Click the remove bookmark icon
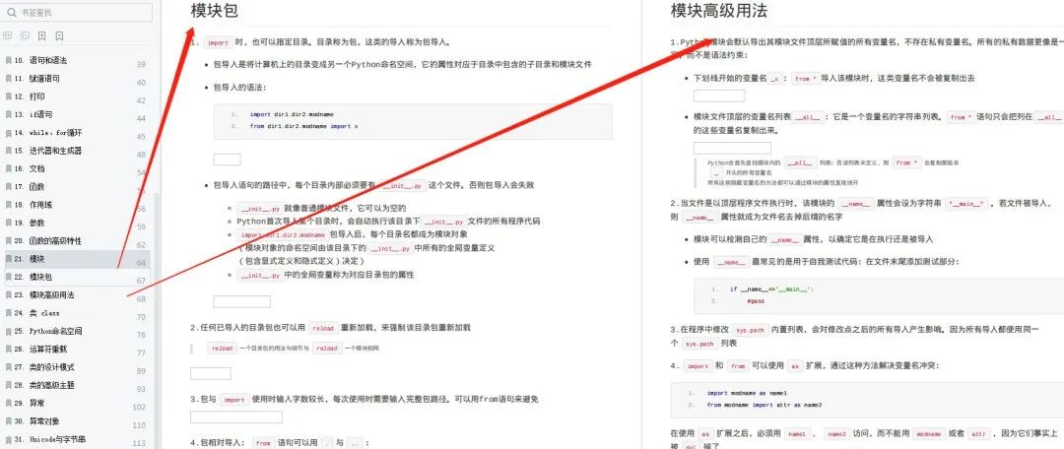Viewport: 1064px width, 449px height. 60,35
